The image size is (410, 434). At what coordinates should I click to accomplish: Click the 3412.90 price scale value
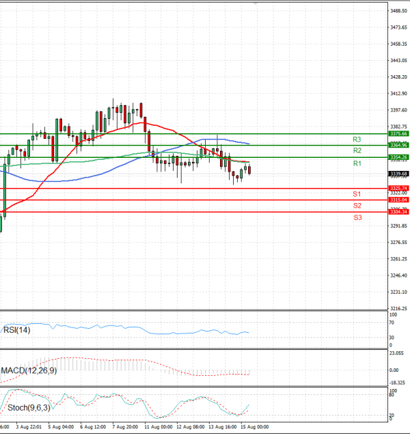pos(398,94)
